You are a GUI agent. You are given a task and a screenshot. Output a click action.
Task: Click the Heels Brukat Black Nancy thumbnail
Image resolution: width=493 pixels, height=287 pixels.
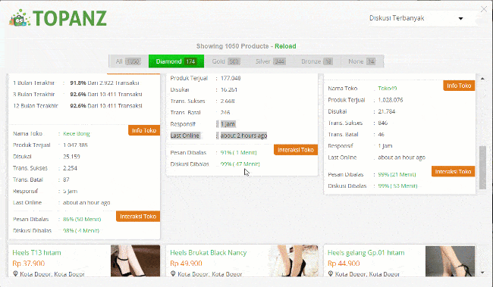click(x=293, y=261)
